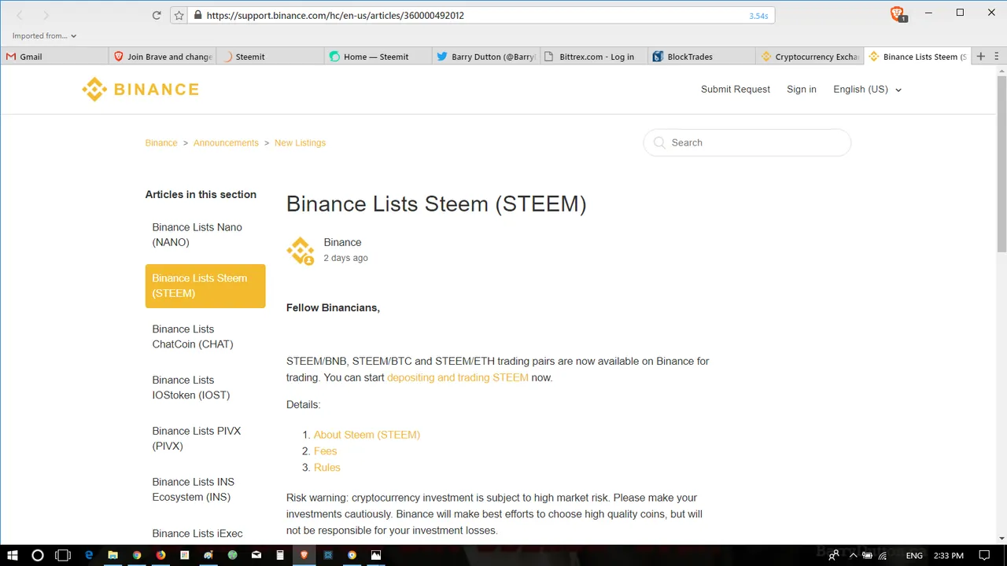
Task: Launch Firefox from the taskbar
Action: tap(160, 555)
